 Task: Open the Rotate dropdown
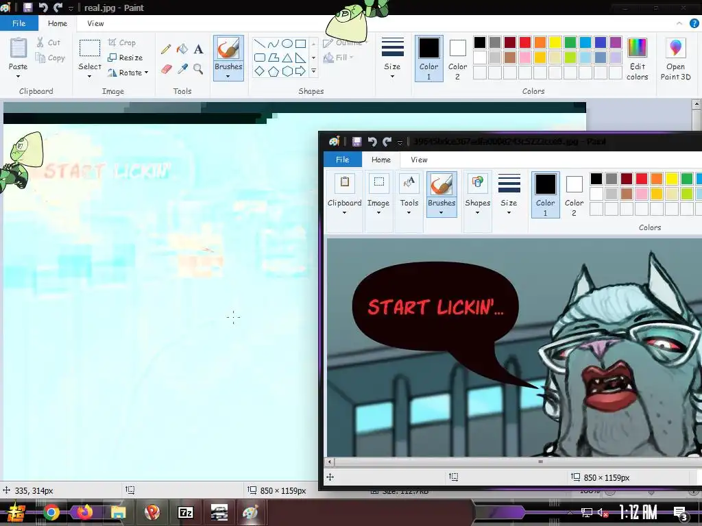[128, 73]
